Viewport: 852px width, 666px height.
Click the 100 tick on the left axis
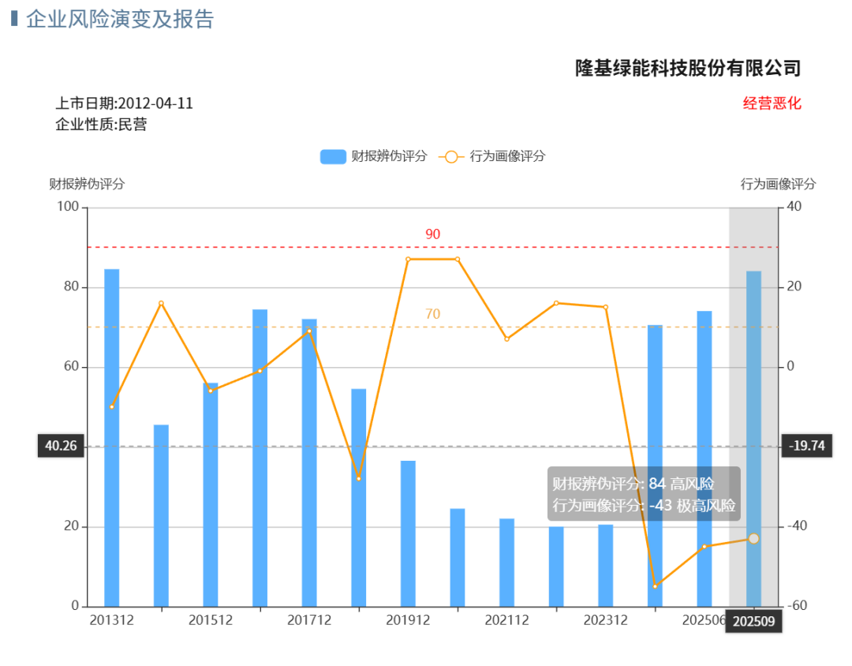coord(68,207)
